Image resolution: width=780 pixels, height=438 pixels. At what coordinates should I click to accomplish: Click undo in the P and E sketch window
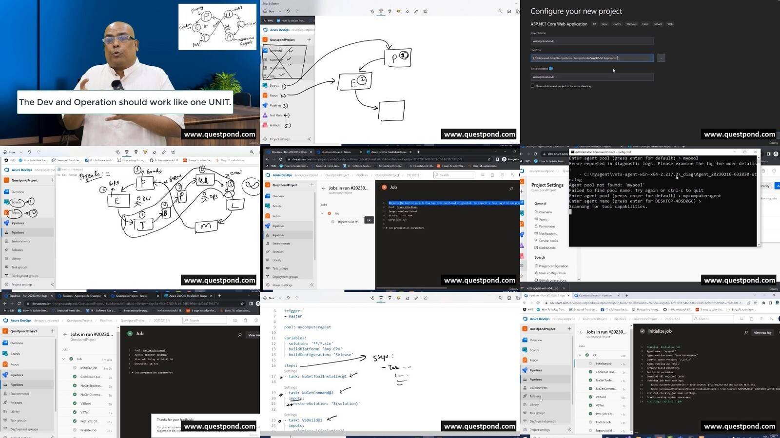click(288, 11)
